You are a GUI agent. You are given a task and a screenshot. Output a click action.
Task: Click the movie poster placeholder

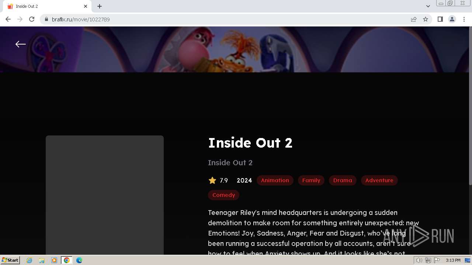pyautogui.click(x=105, y=195)
